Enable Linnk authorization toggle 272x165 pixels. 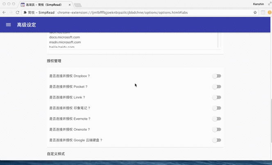[217, 97]
